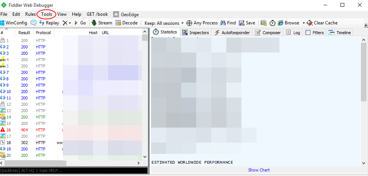
Task: Click the camera screenshot icon
Action: point(264,23)
